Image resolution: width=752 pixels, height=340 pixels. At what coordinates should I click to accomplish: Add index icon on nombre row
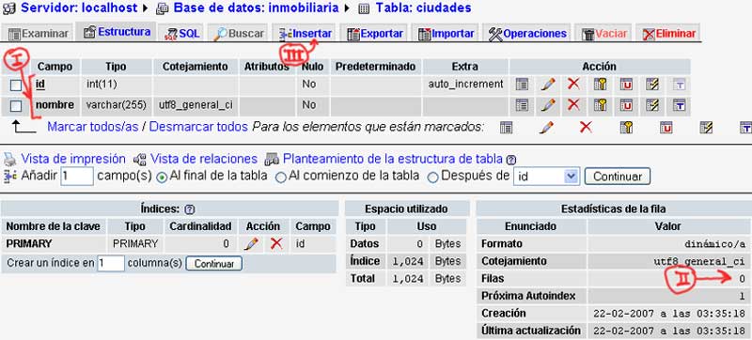pos(652,105)
